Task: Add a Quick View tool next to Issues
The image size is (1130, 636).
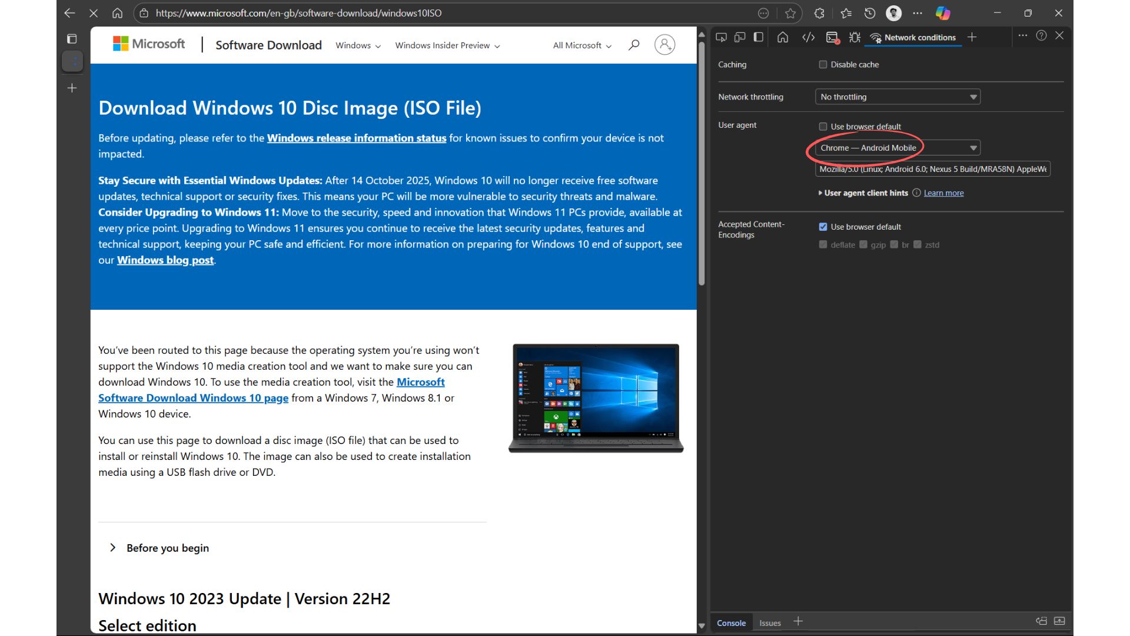Action: [798, 621]
